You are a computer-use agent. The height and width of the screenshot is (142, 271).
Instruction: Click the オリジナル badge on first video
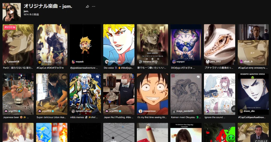pyautogui.click(x=10, y=27)
